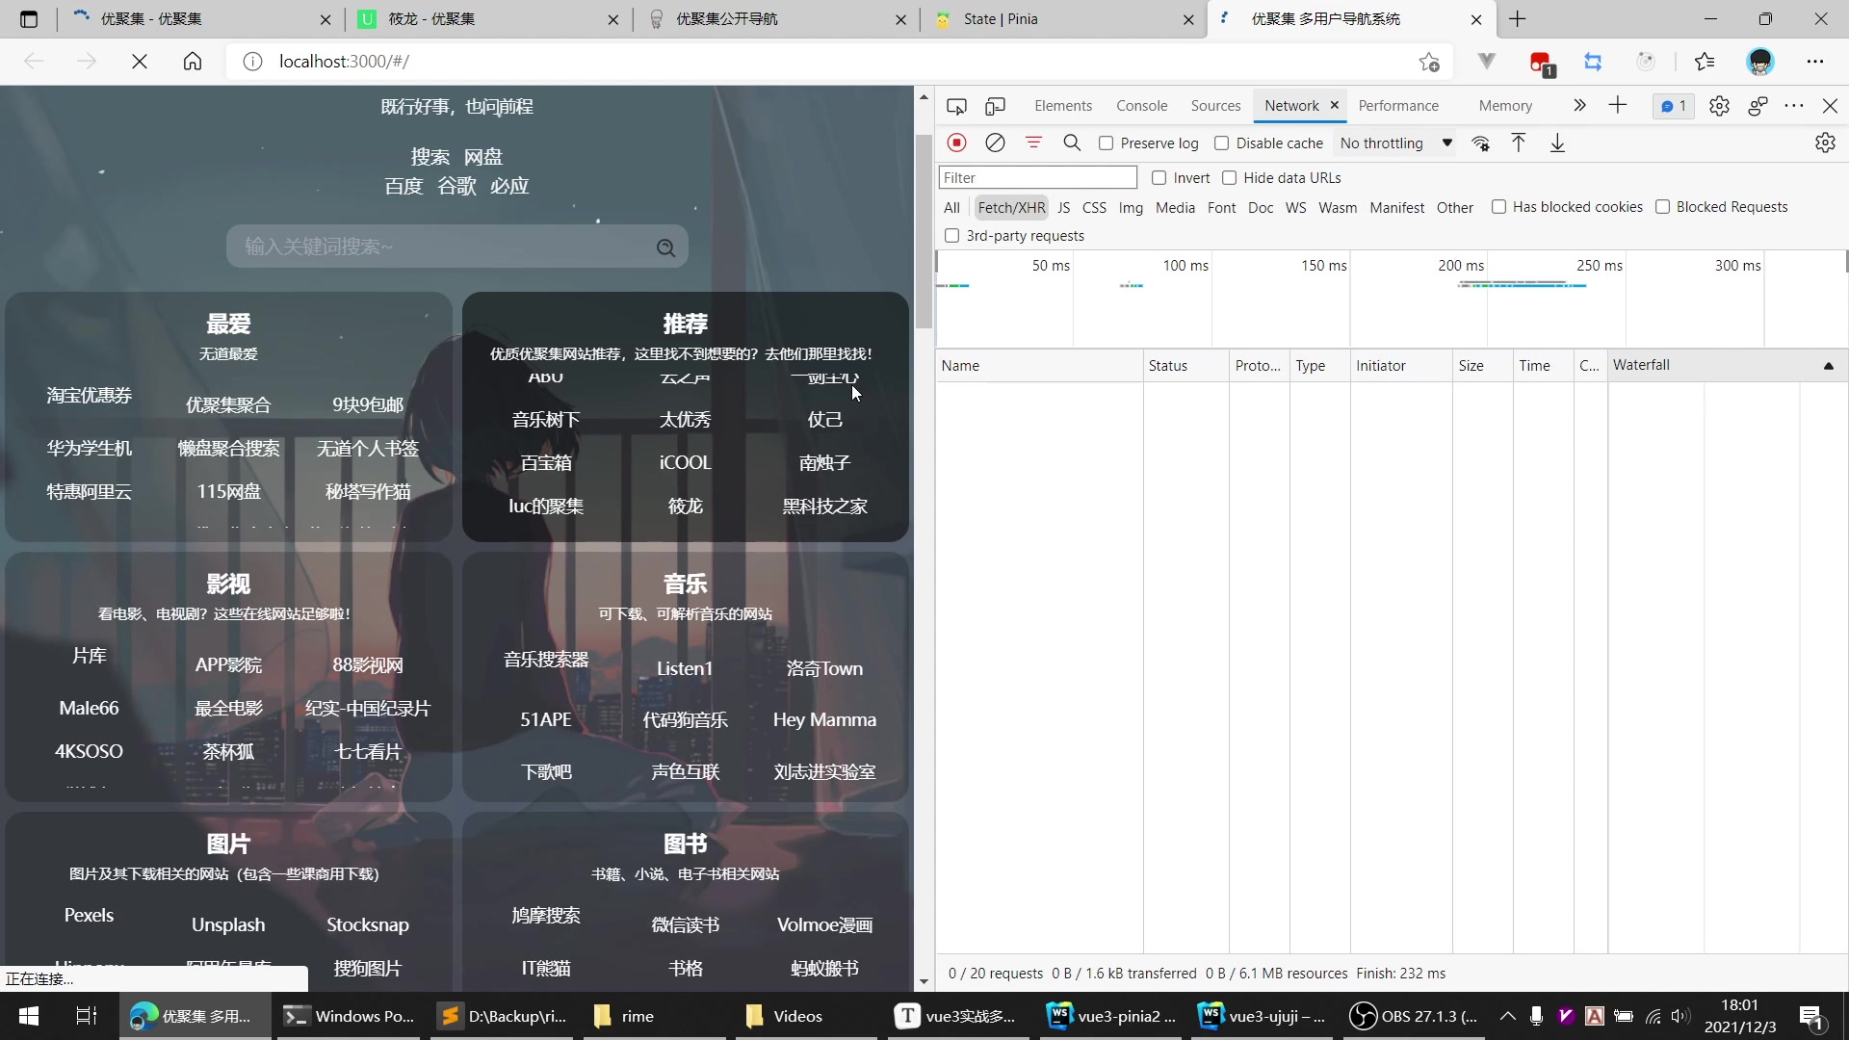Open DevTools settings gear icon
Viewport: 1849px width, 1040px height.
[1719, 106]
